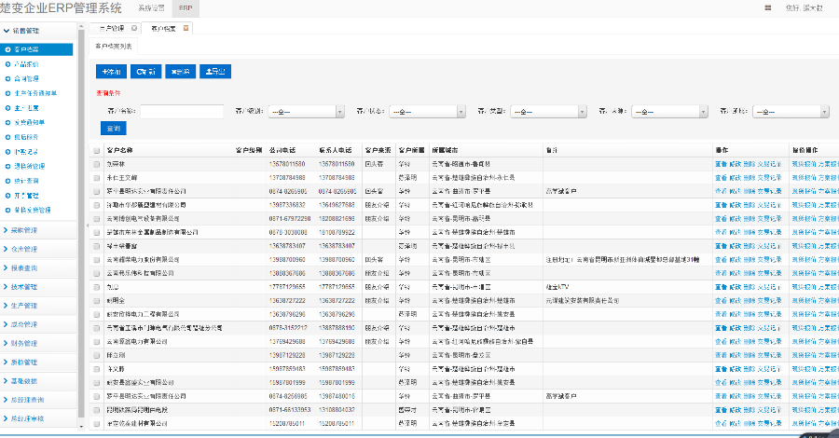
Task: Click the 查询 search button
Action: click(x=114, y=129)
